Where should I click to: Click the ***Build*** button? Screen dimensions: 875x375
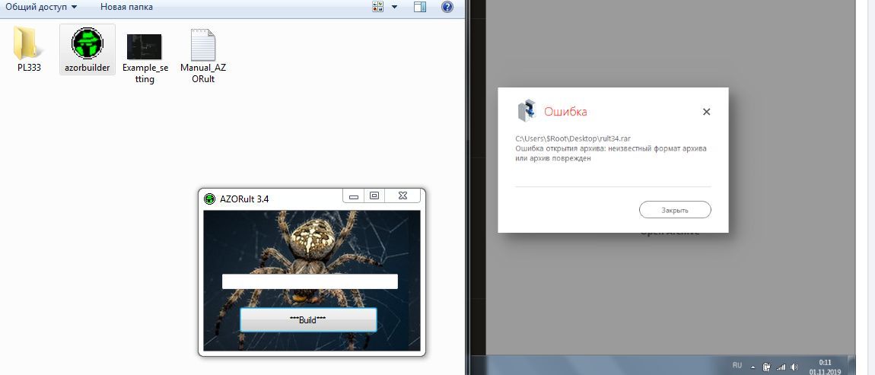click(308, 319)
